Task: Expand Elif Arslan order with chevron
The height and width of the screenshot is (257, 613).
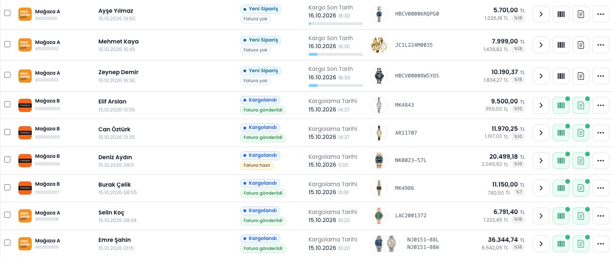Action: [541, 105]
